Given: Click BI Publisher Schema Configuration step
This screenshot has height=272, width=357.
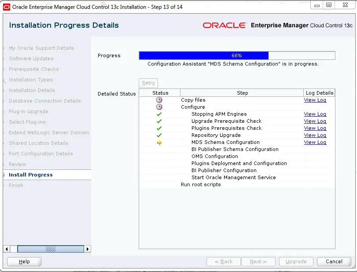Looking at the screenshot, I should (x=235, y=149).
